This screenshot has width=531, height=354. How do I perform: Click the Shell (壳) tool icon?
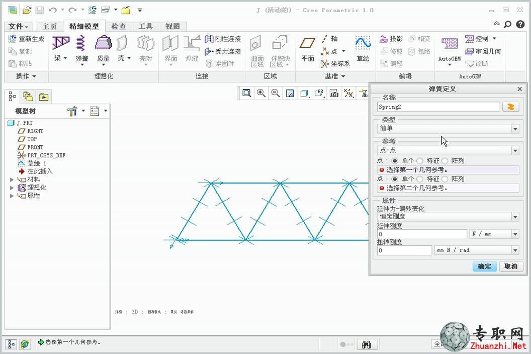point(122,43)
